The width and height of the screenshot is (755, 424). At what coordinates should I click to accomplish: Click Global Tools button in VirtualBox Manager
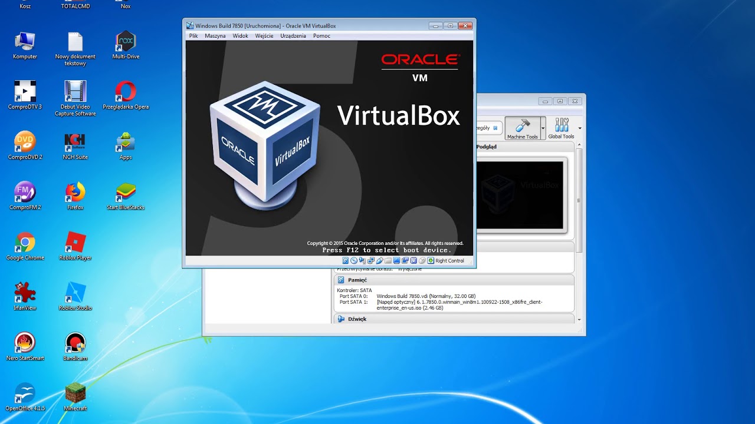click(x=561, y=128)
